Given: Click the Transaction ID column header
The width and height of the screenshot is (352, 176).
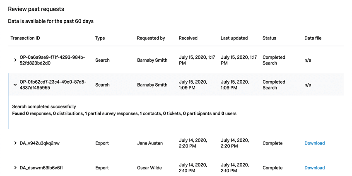Looking at the screenshot, I should pyautogui.click(x=25, y=38).
